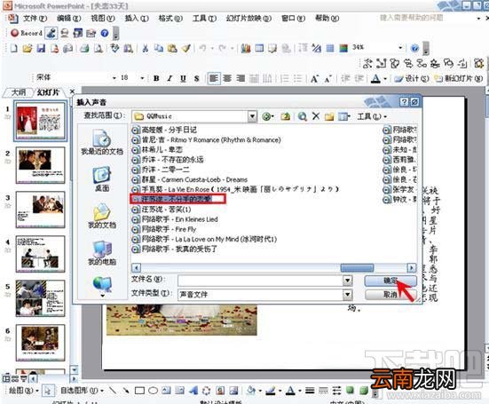Open 我的文档 in places bar
489x404 pixels.
point(102,216)
